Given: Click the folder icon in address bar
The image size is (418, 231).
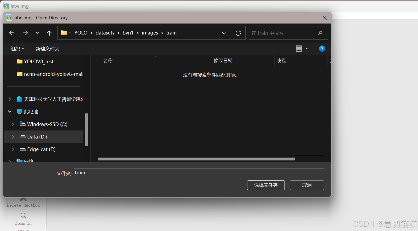Looking at the screenshot, I should [x=64, y=33].
